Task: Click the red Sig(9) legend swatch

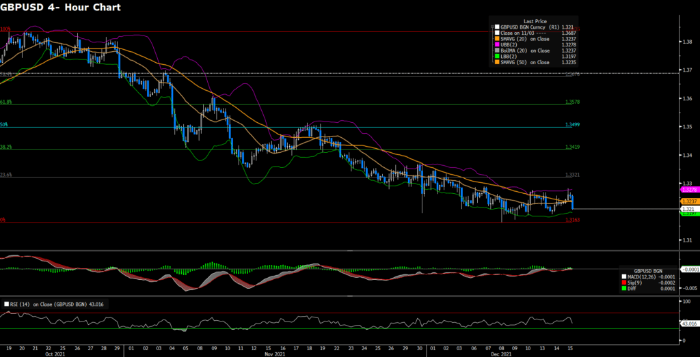Action: 624,283
